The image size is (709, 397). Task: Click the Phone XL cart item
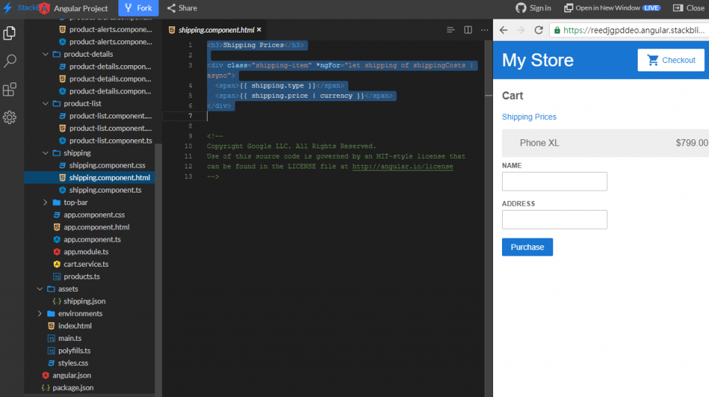pos(605,143)
